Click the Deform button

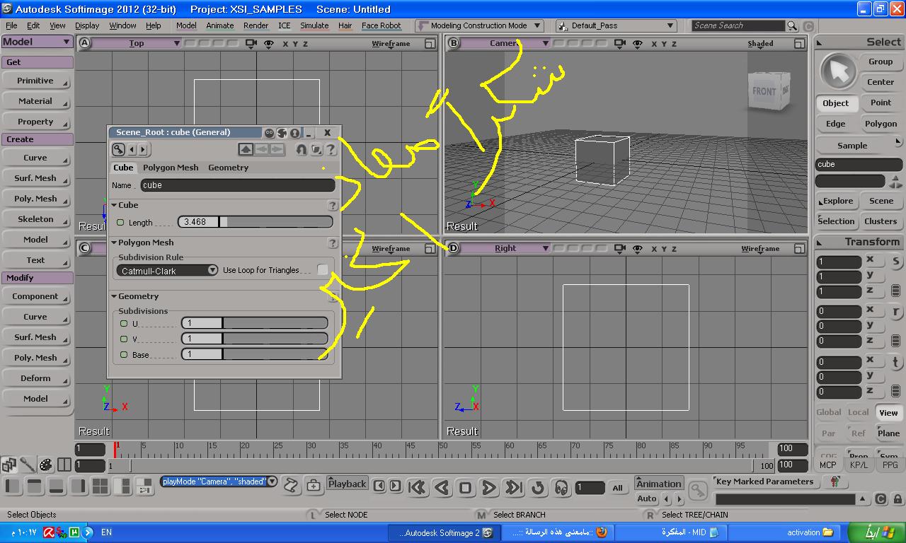[35, 378]
